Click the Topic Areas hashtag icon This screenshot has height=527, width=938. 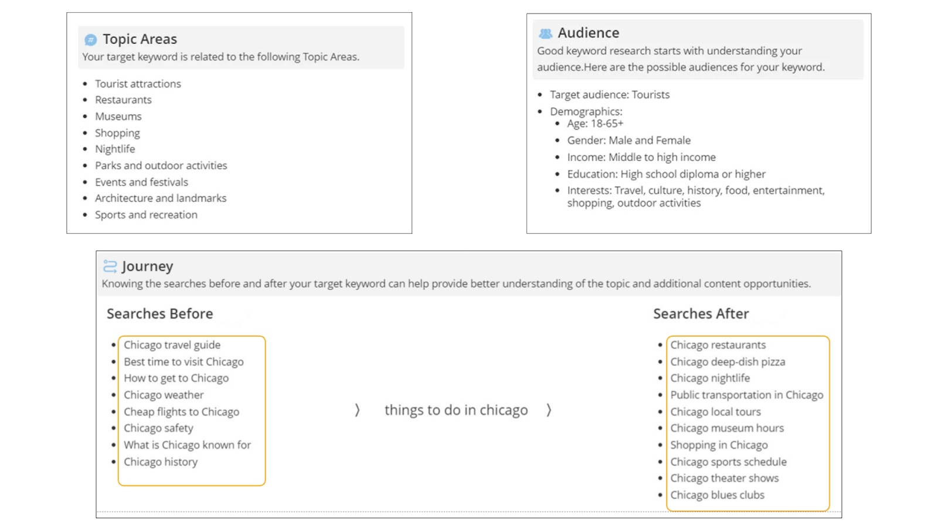tap(90, 40)
